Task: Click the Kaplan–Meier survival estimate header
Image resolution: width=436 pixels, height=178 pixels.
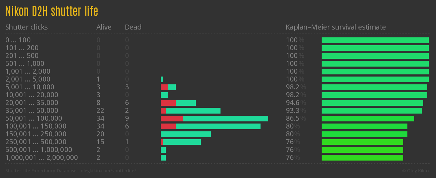Action: 336,27
